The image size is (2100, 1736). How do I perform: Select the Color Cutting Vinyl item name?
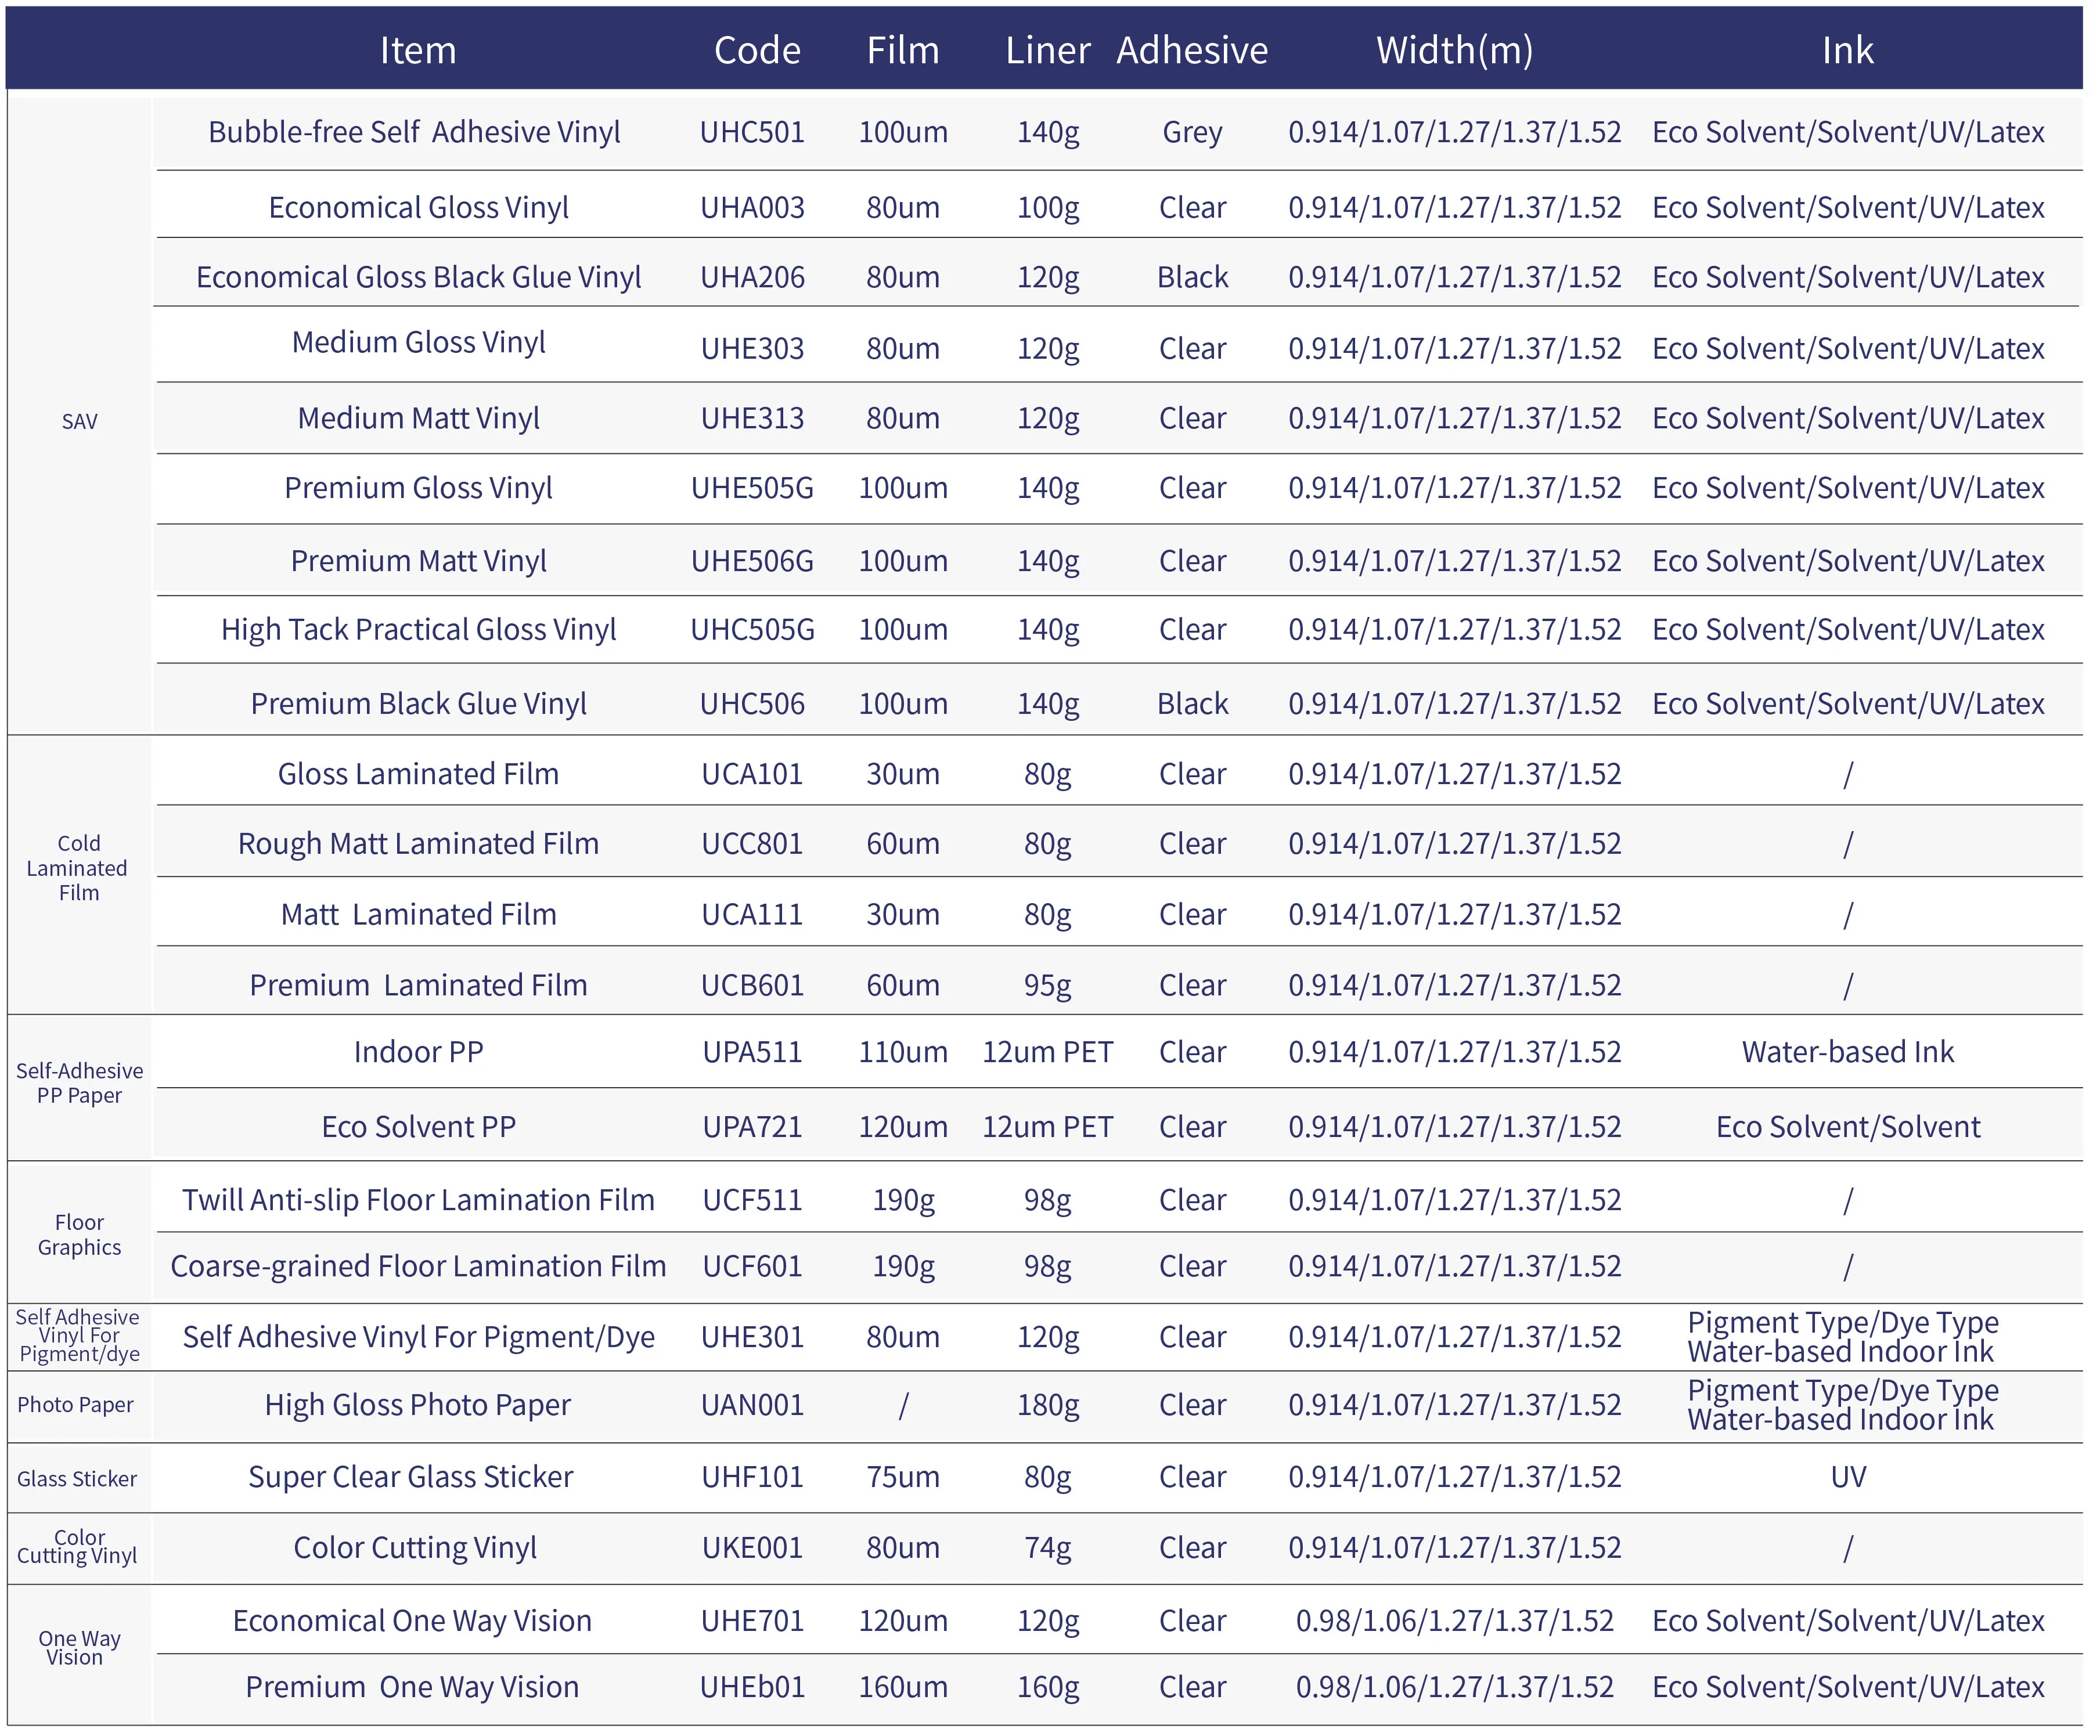point(415,1547)
